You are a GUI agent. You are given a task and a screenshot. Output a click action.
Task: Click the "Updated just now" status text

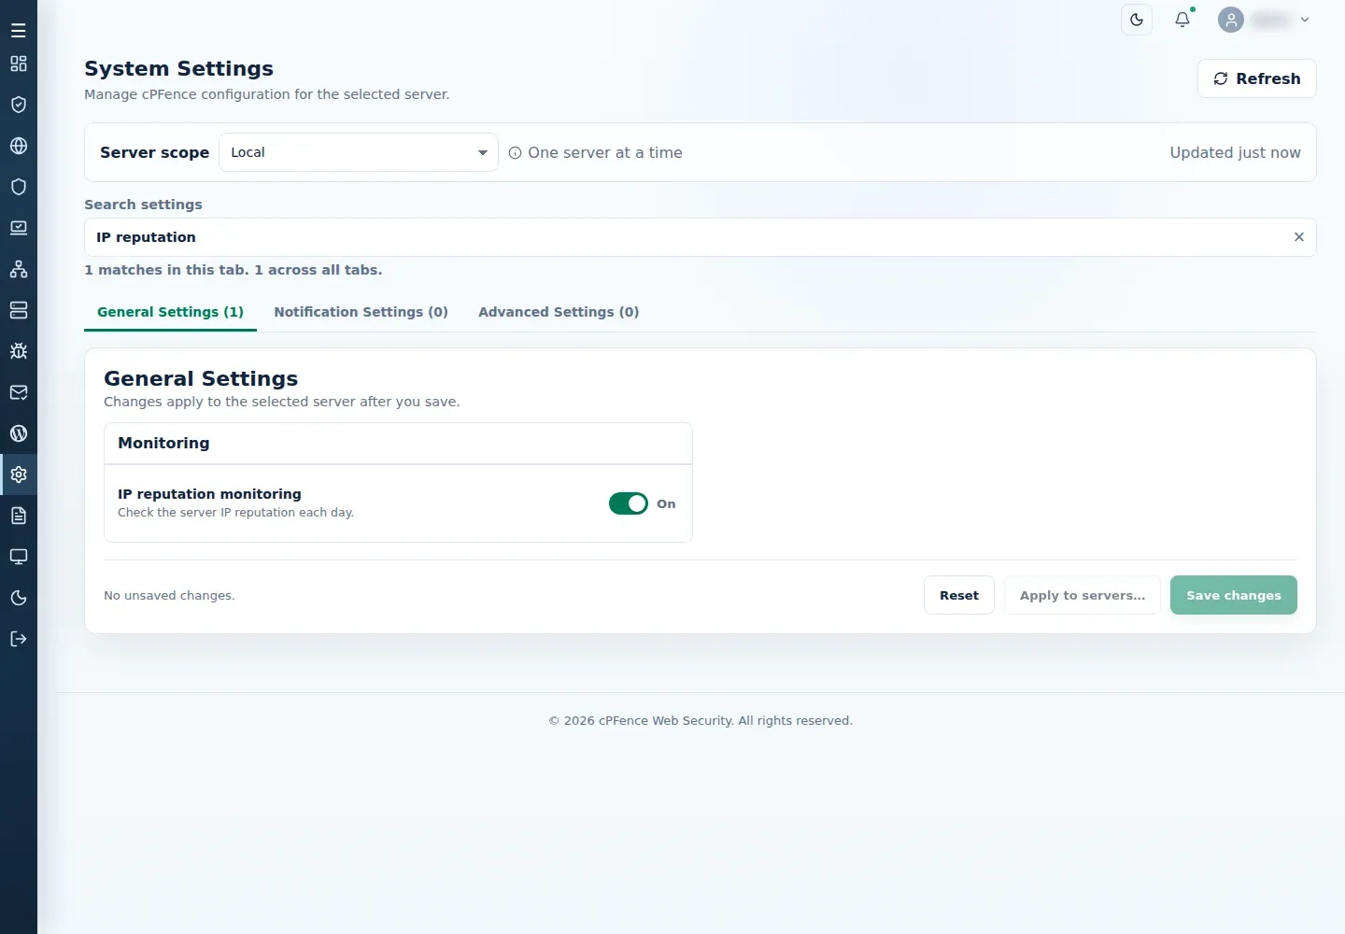[x=1235, y=152]
